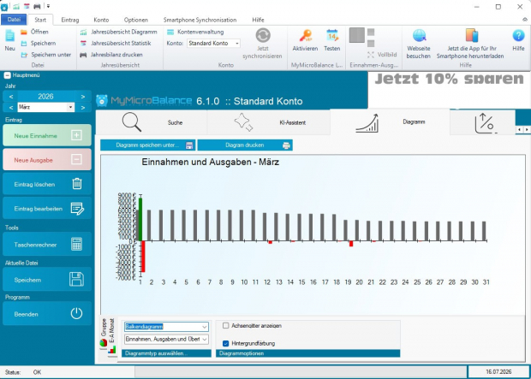Switch to the Optionen ribbon tab

tap(136, 20)
